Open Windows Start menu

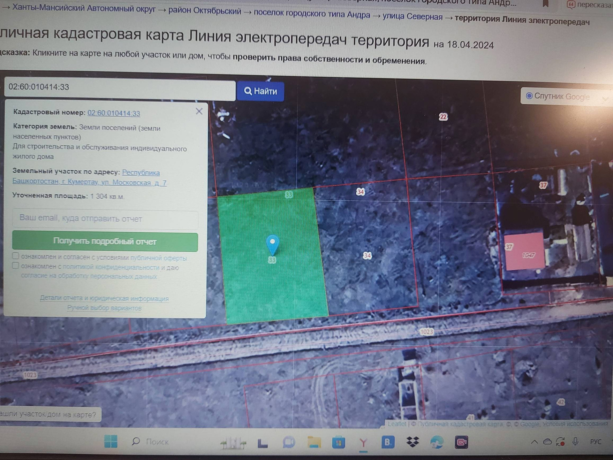pos(111,441)
